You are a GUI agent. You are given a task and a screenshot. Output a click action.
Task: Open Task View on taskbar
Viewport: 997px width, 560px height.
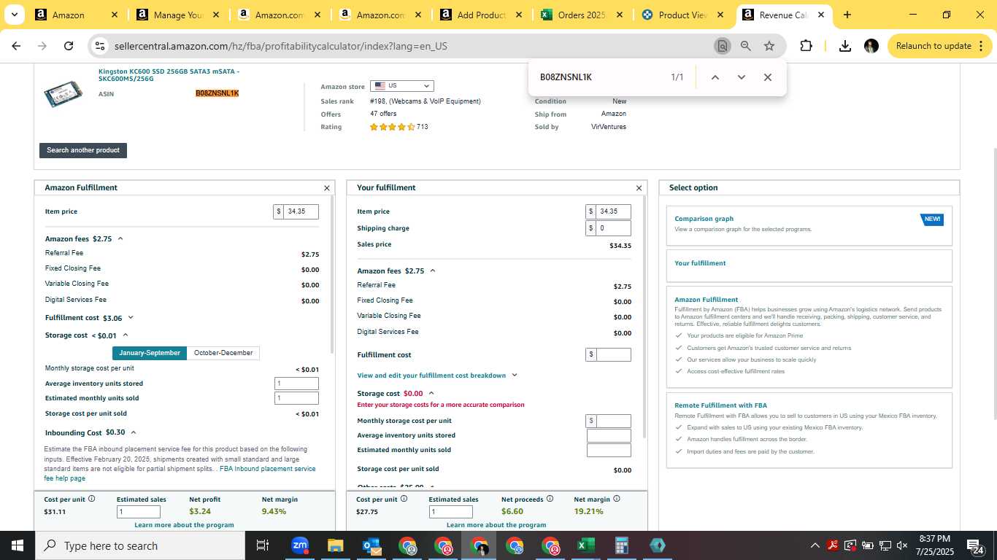click(263, 545)
